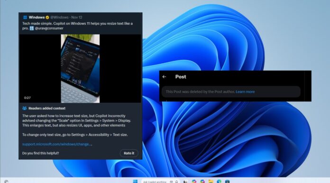The width and height of the screenshot is (330, 183).
Task: Open Task View from the taskbar
Action: click(185, 182)
